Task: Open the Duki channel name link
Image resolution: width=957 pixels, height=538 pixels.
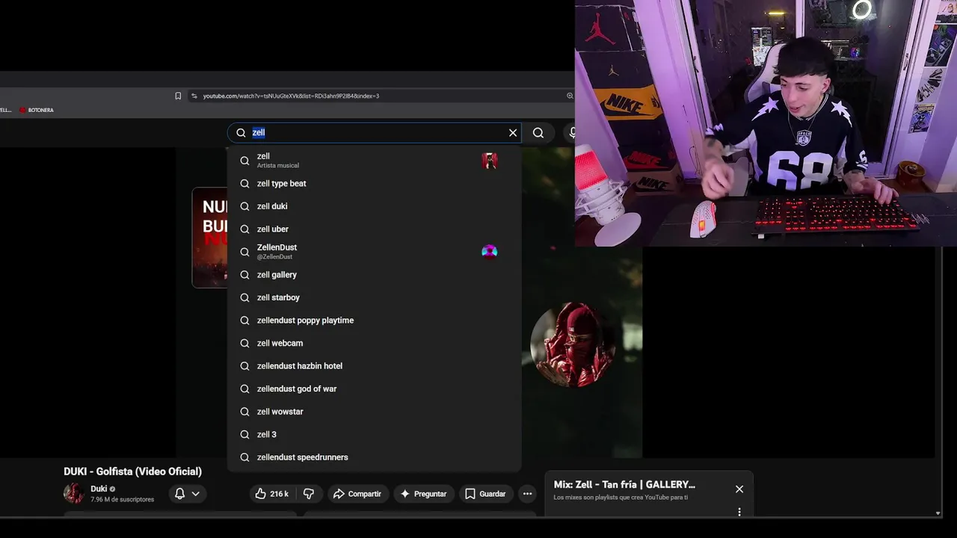Action: [x=99, y=489]
